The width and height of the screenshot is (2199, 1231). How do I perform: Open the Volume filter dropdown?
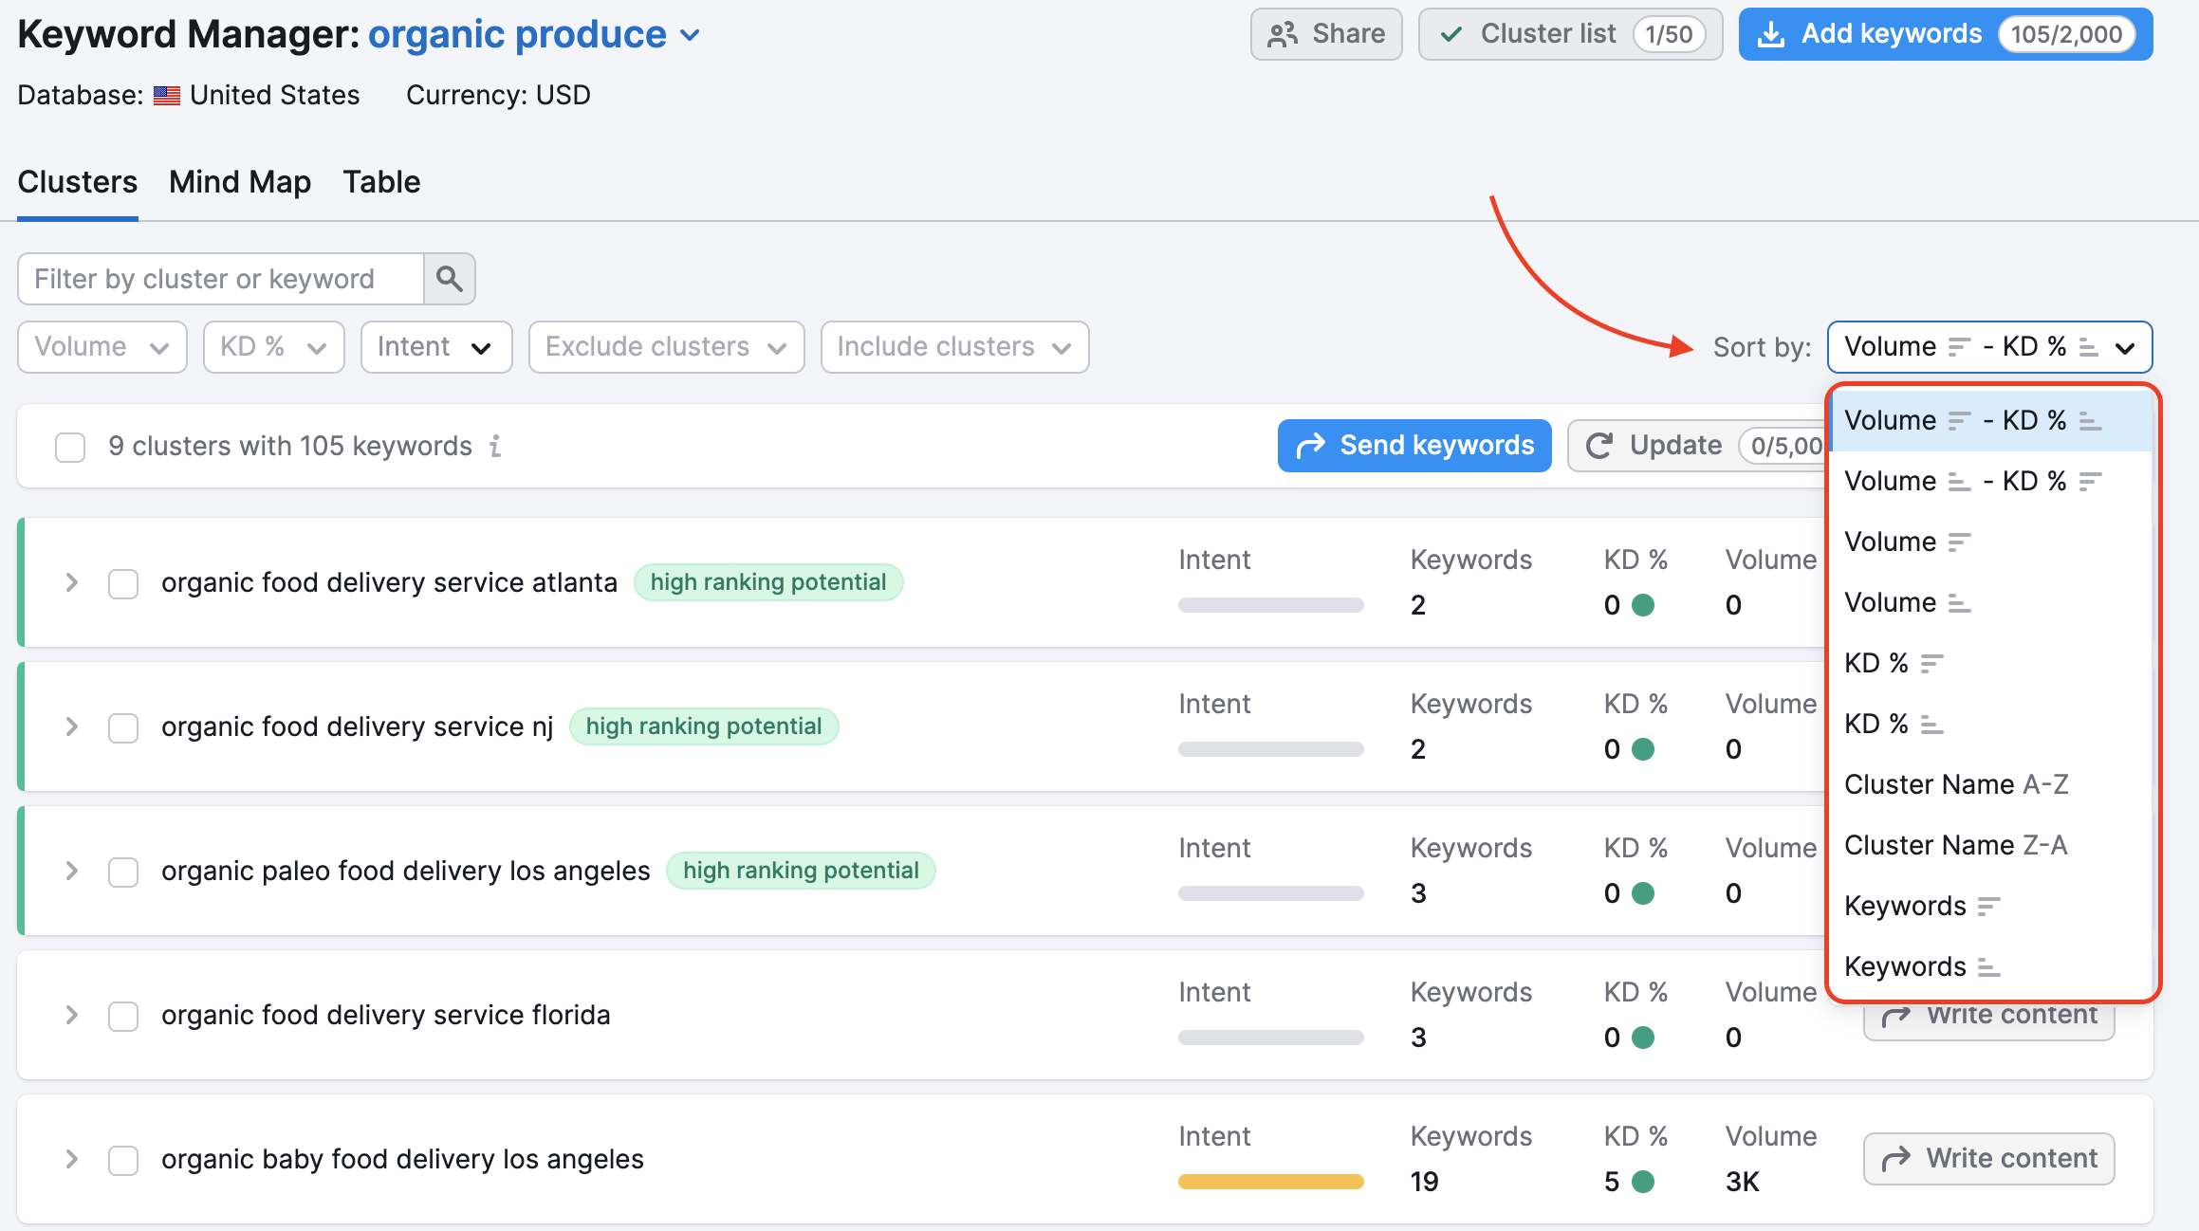coord(100,346)
